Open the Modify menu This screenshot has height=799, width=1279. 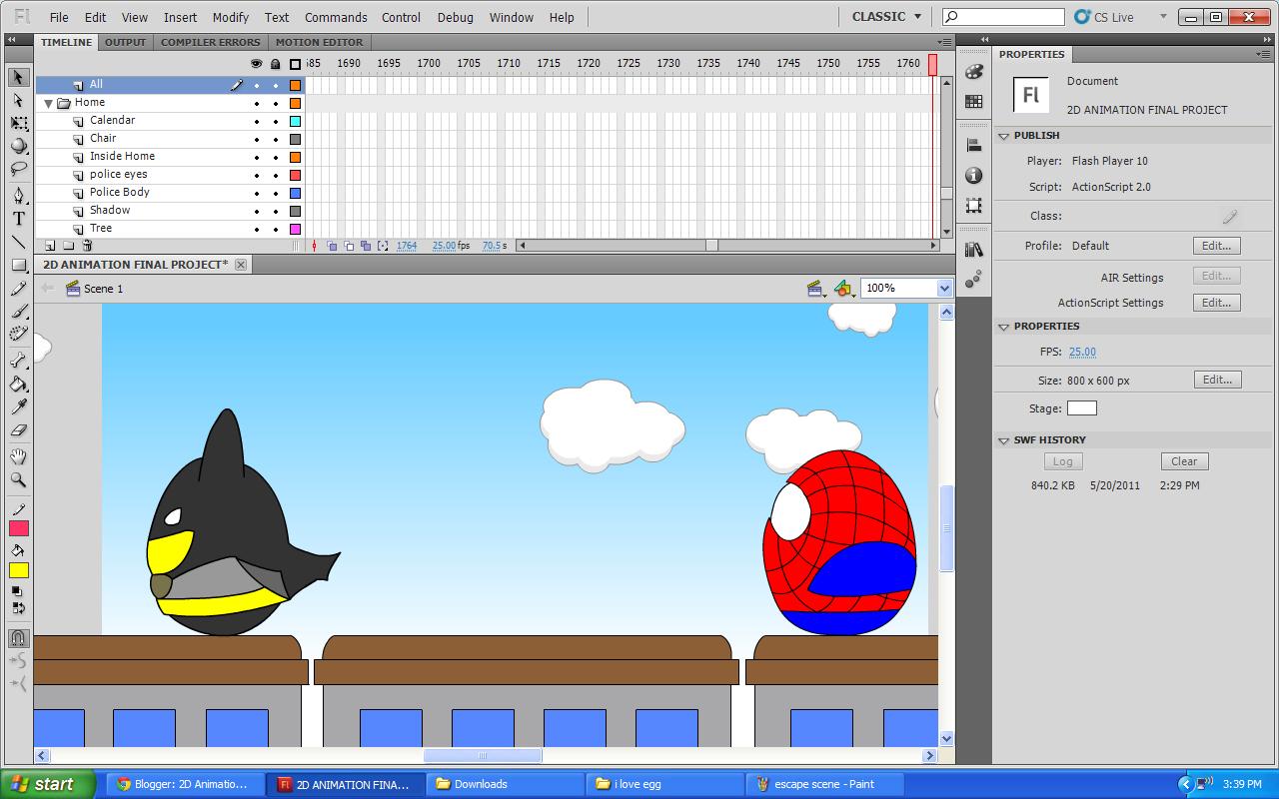point(230,17)
